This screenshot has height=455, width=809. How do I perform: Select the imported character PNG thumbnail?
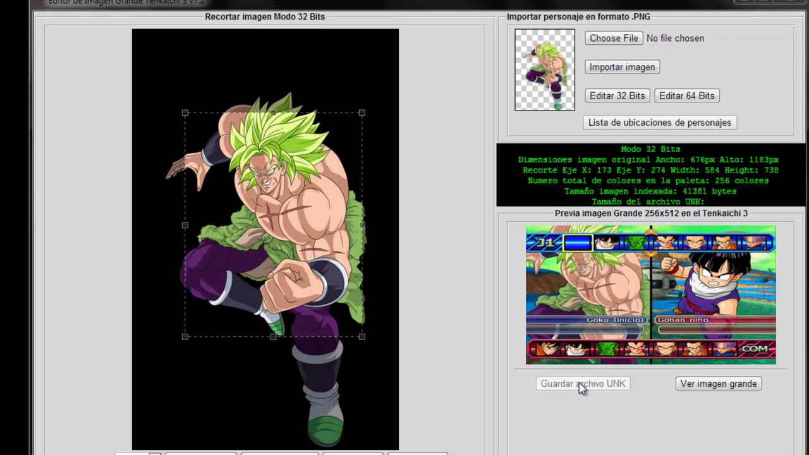[x=545, y=70]
